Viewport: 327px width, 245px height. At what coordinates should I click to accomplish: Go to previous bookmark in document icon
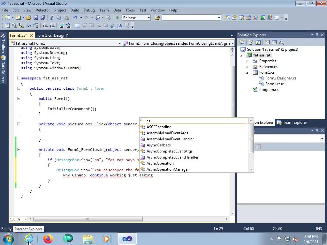coord(113,26)
